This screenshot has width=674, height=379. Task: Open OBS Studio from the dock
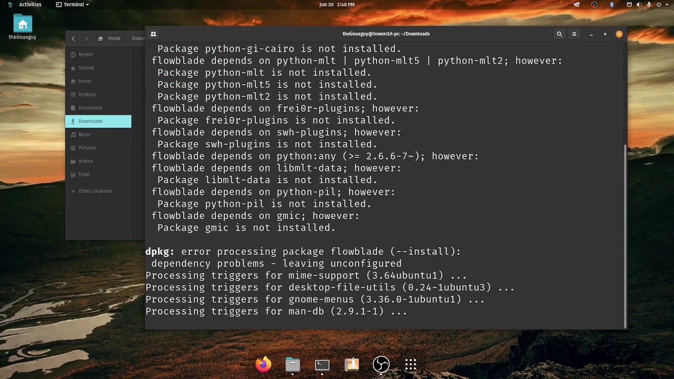(381, 364)
